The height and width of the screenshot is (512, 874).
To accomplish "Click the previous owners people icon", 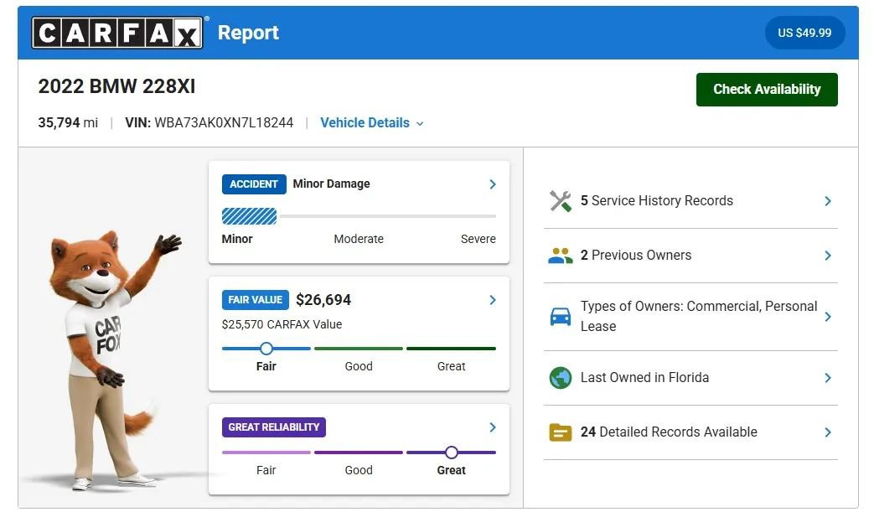I will (561, 256).
